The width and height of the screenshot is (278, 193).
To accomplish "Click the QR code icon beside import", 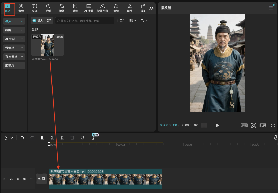I will (49, 21).
